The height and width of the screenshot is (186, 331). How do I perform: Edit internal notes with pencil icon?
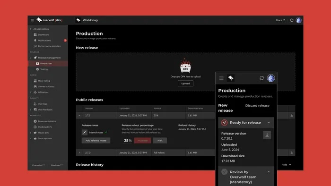(x=85, y=132)
